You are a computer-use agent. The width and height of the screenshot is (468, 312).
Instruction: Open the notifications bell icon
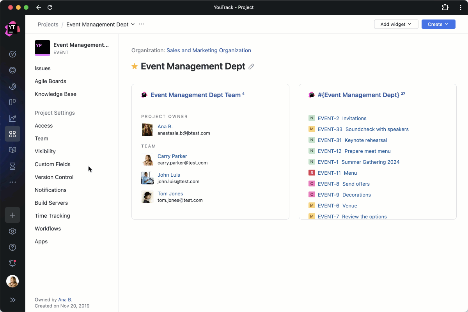tap(12, 263)
